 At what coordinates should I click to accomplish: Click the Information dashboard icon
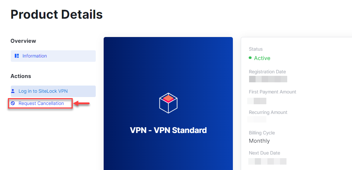coord(17,56)
